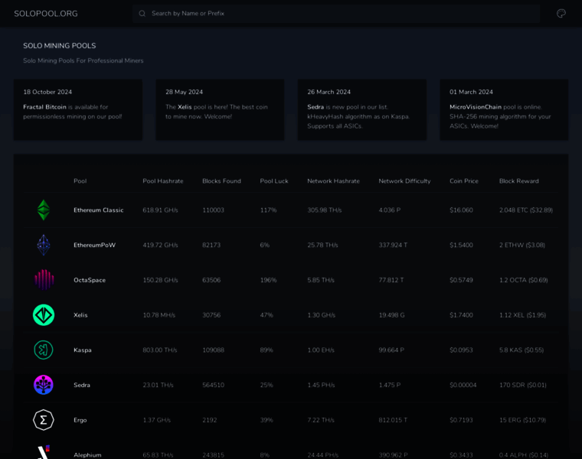Click the Alephium logo
Viewport: 582px width, 459px height.
tap(44, 451)
